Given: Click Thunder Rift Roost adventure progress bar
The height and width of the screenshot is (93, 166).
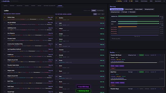Looking at the screenshot, I should [137, 63].
